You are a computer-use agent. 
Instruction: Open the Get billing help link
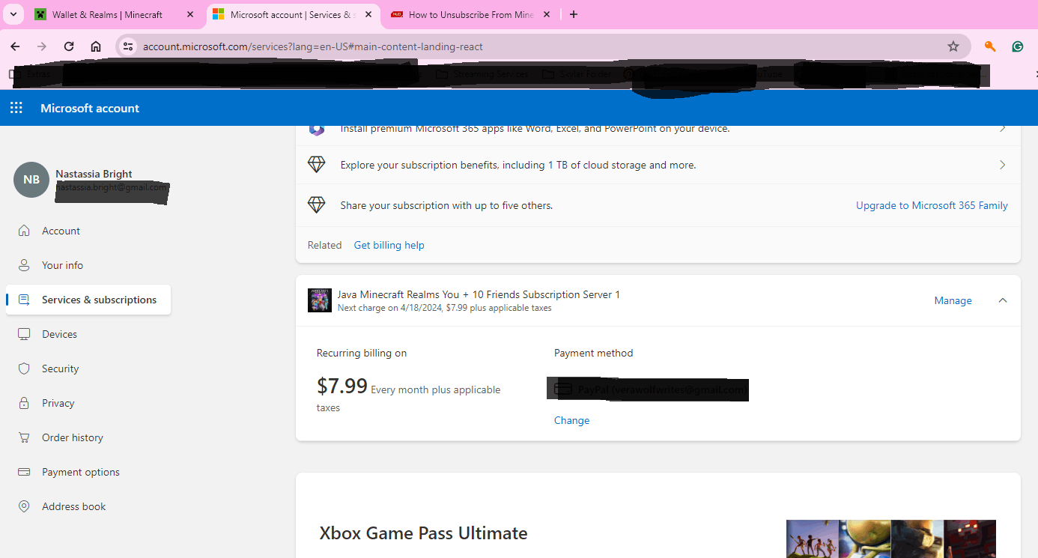(x=389, y=245)
